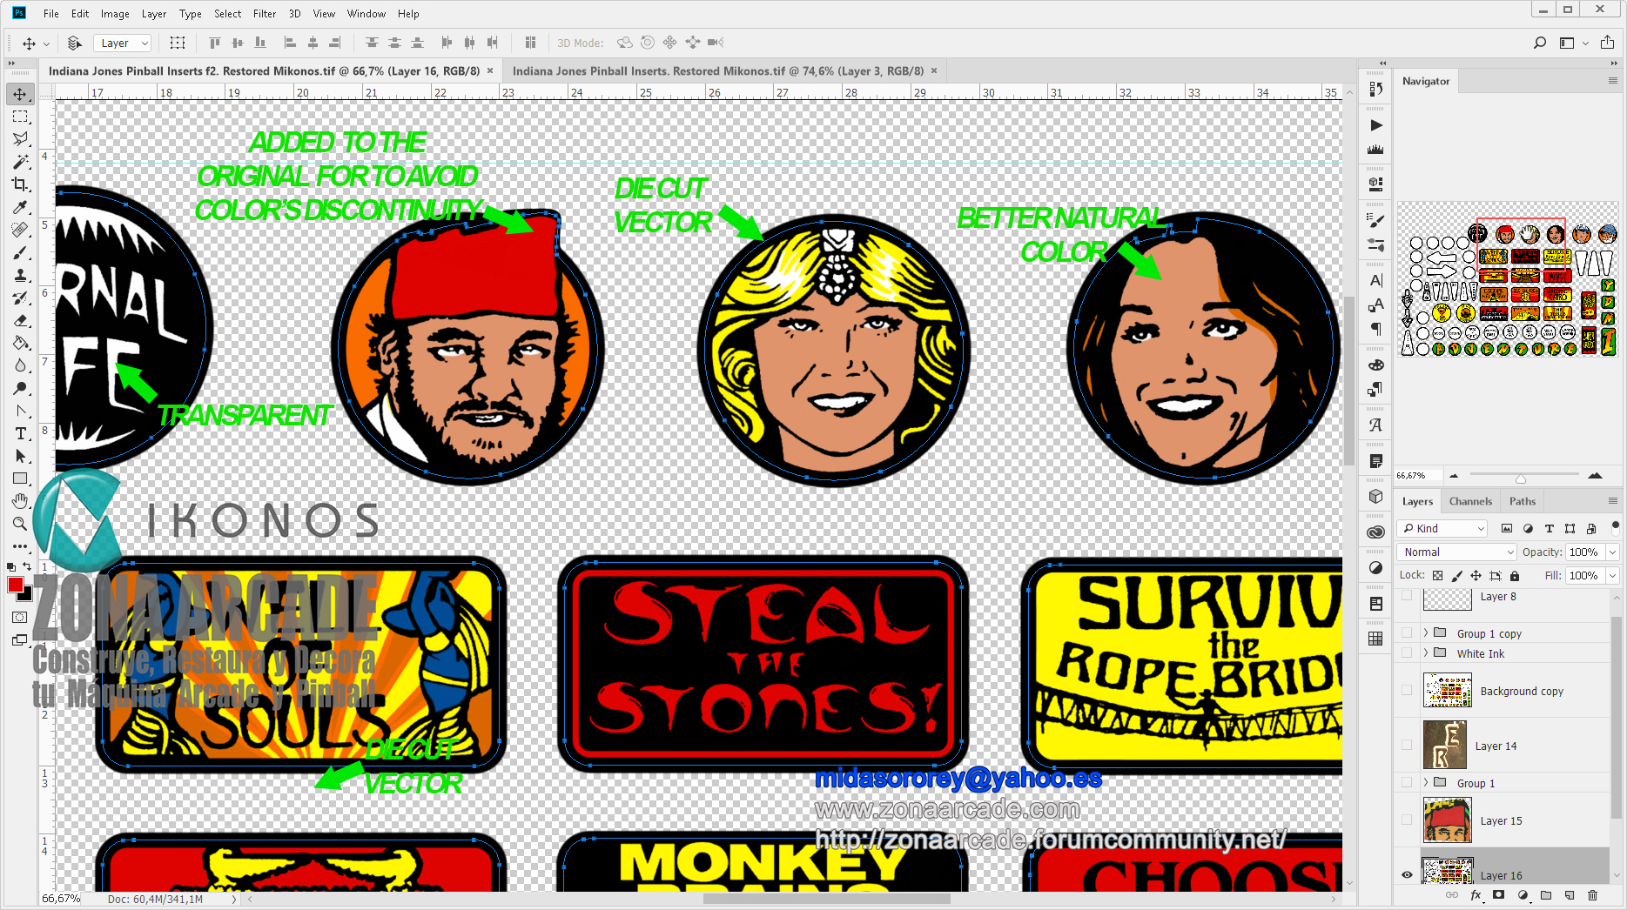Select the Horizontal Type tool
This screenshot has width=1627, height=910.
(20, 432)
